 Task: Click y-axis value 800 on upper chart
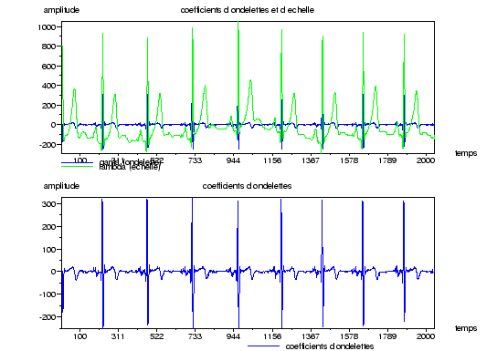(48, 46)
